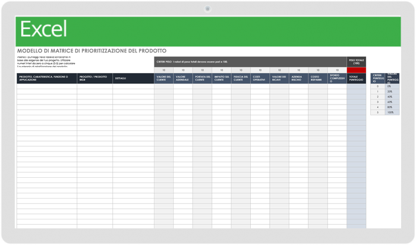Select score criterion cell '0' in legend
This screenshot has height=245, width=416.
(x=378, y=86)
